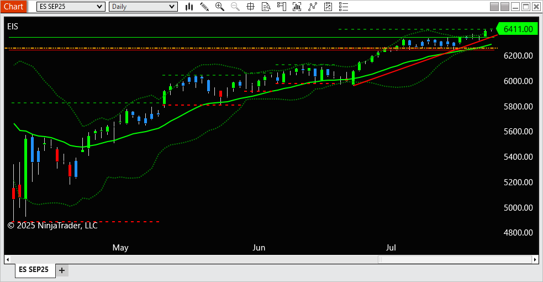Open the bar type chart style icon
The height and width of the screenshot is (282, 543).
coord(189,7)
